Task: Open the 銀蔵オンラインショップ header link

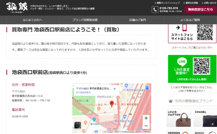Action: click(167, 3)
